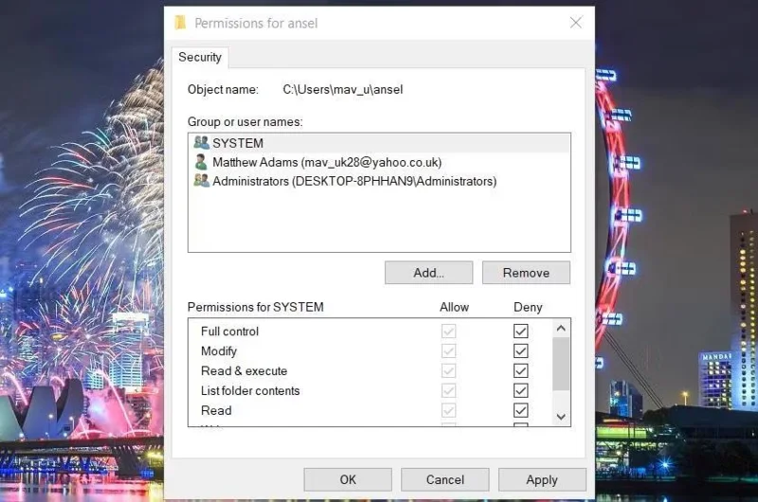
Task: Click the permissions list scrollbar thumb
Action: point(561,364)
